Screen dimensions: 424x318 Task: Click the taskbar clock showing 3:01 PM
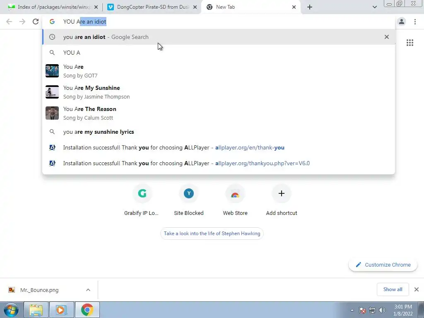[x=403, y=310]
